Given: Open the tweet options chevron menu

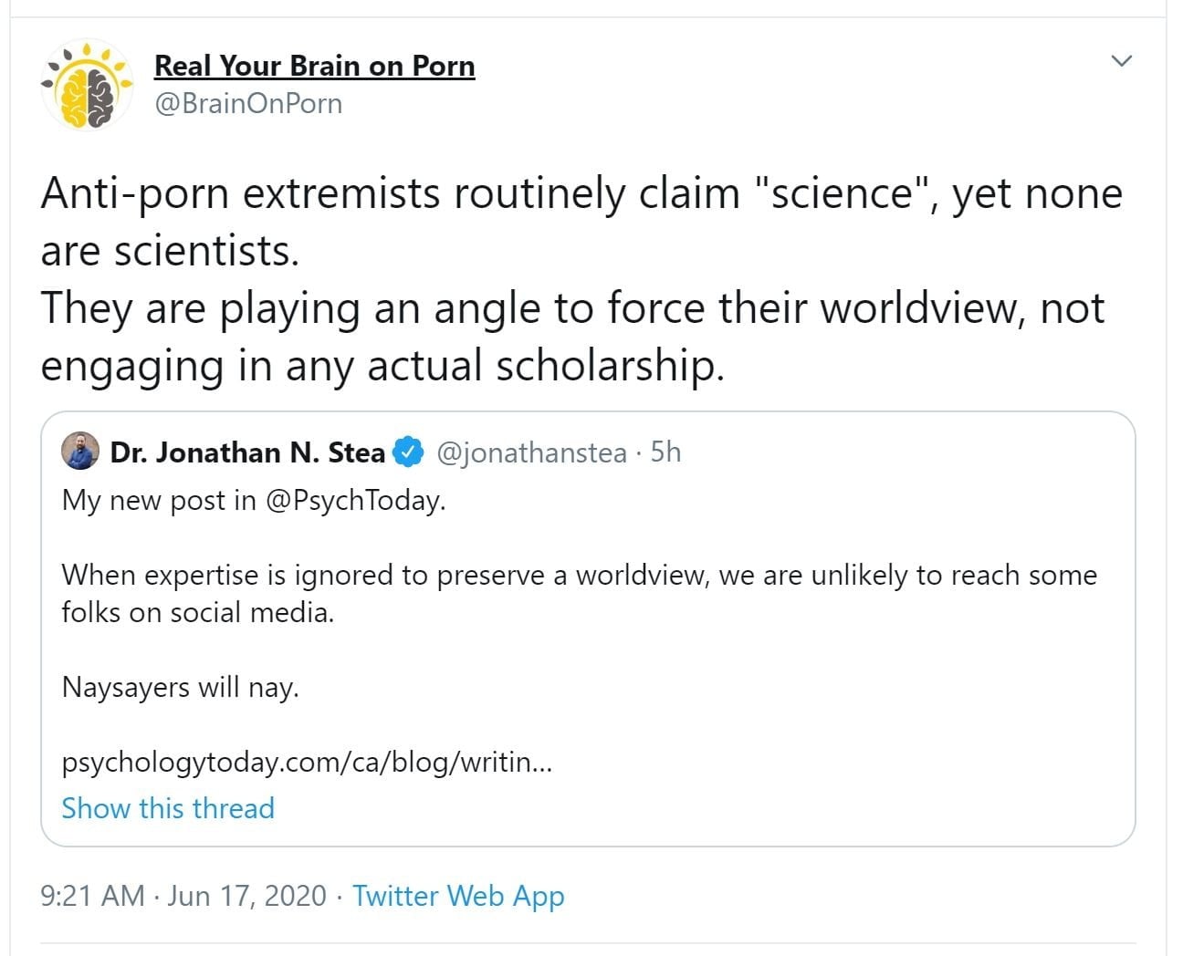Looking at the screenshot, I should 1121,61.
